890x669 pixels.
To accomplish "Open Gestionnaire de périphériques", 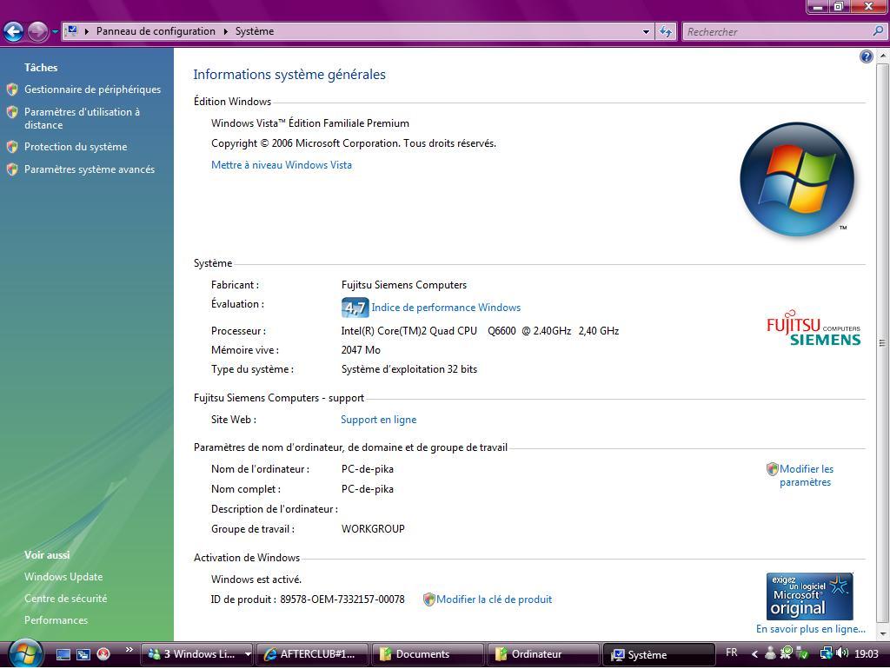I will coord(92,89).
